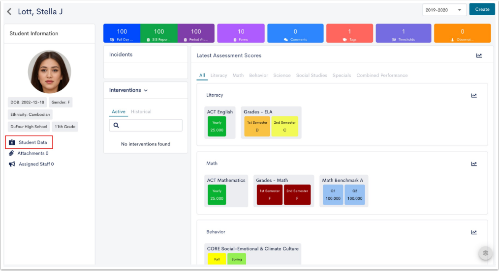Open the Thresholds tile showing 1
Image resolution: width=499 pixels, height=271 pixels.
tap(403, 33)
